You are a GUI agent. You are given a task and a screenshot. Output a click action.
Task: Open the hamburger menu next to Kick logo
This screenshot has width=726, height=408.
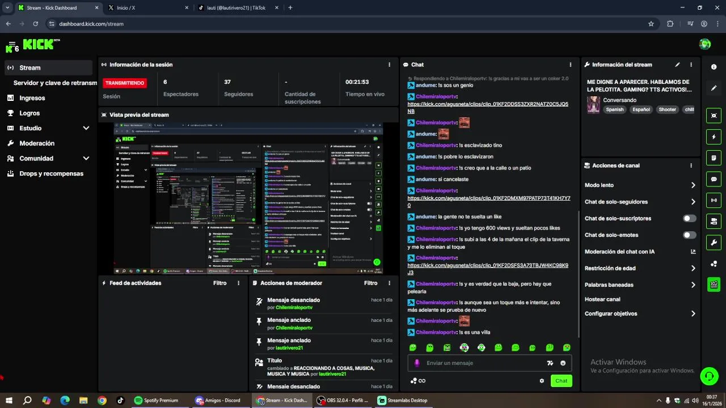[x=12, y=44]
